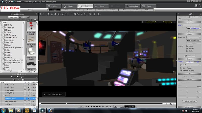Screen dimensions: 202x113
Task: Expand the VIPER item in Scene Manager
Action: click(x=4, y=96)
